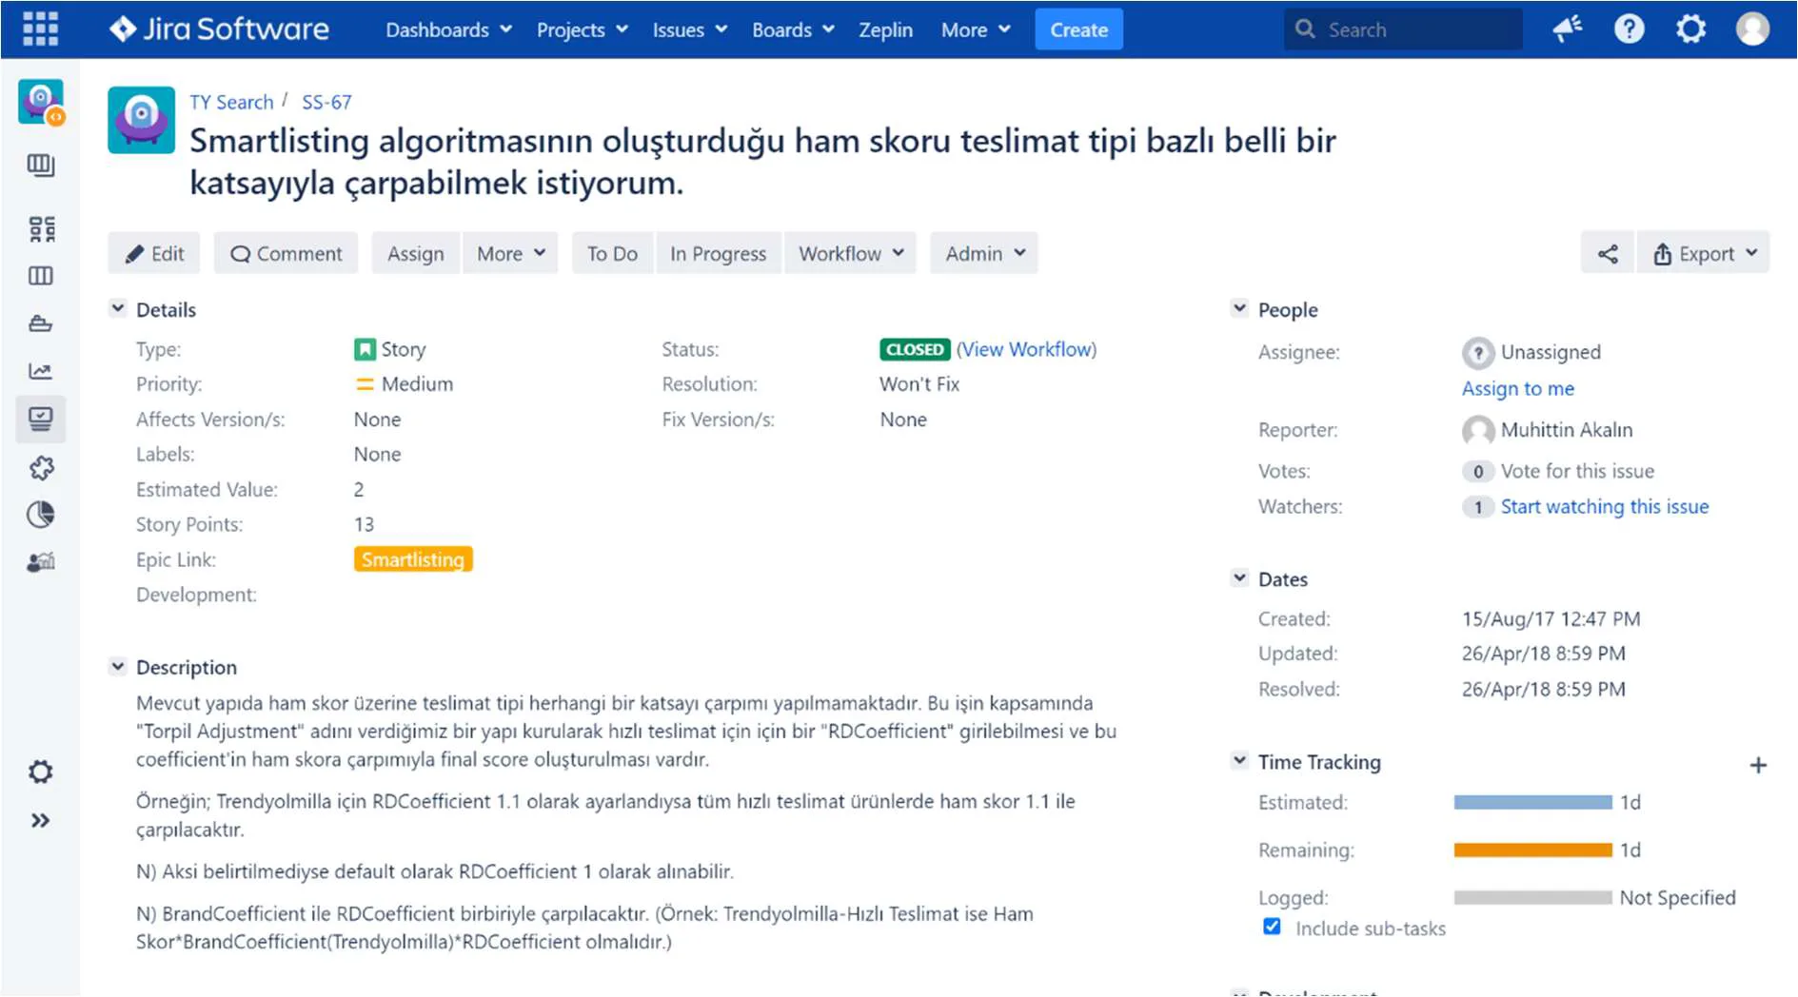Open the user profile avatar menu
This screenshot has height=997, width=1798.
pos(1752,29)
